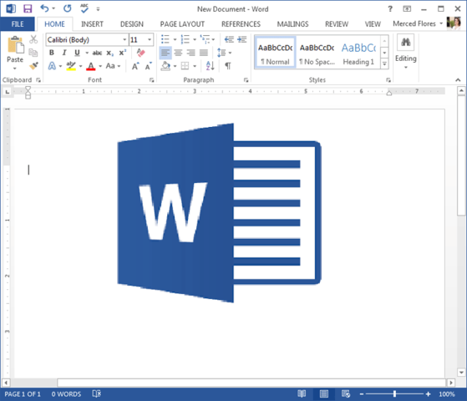This screenshot has height=401, width=467.
Task: Open proofing errors icon in status bar
Action: (97, 393)
